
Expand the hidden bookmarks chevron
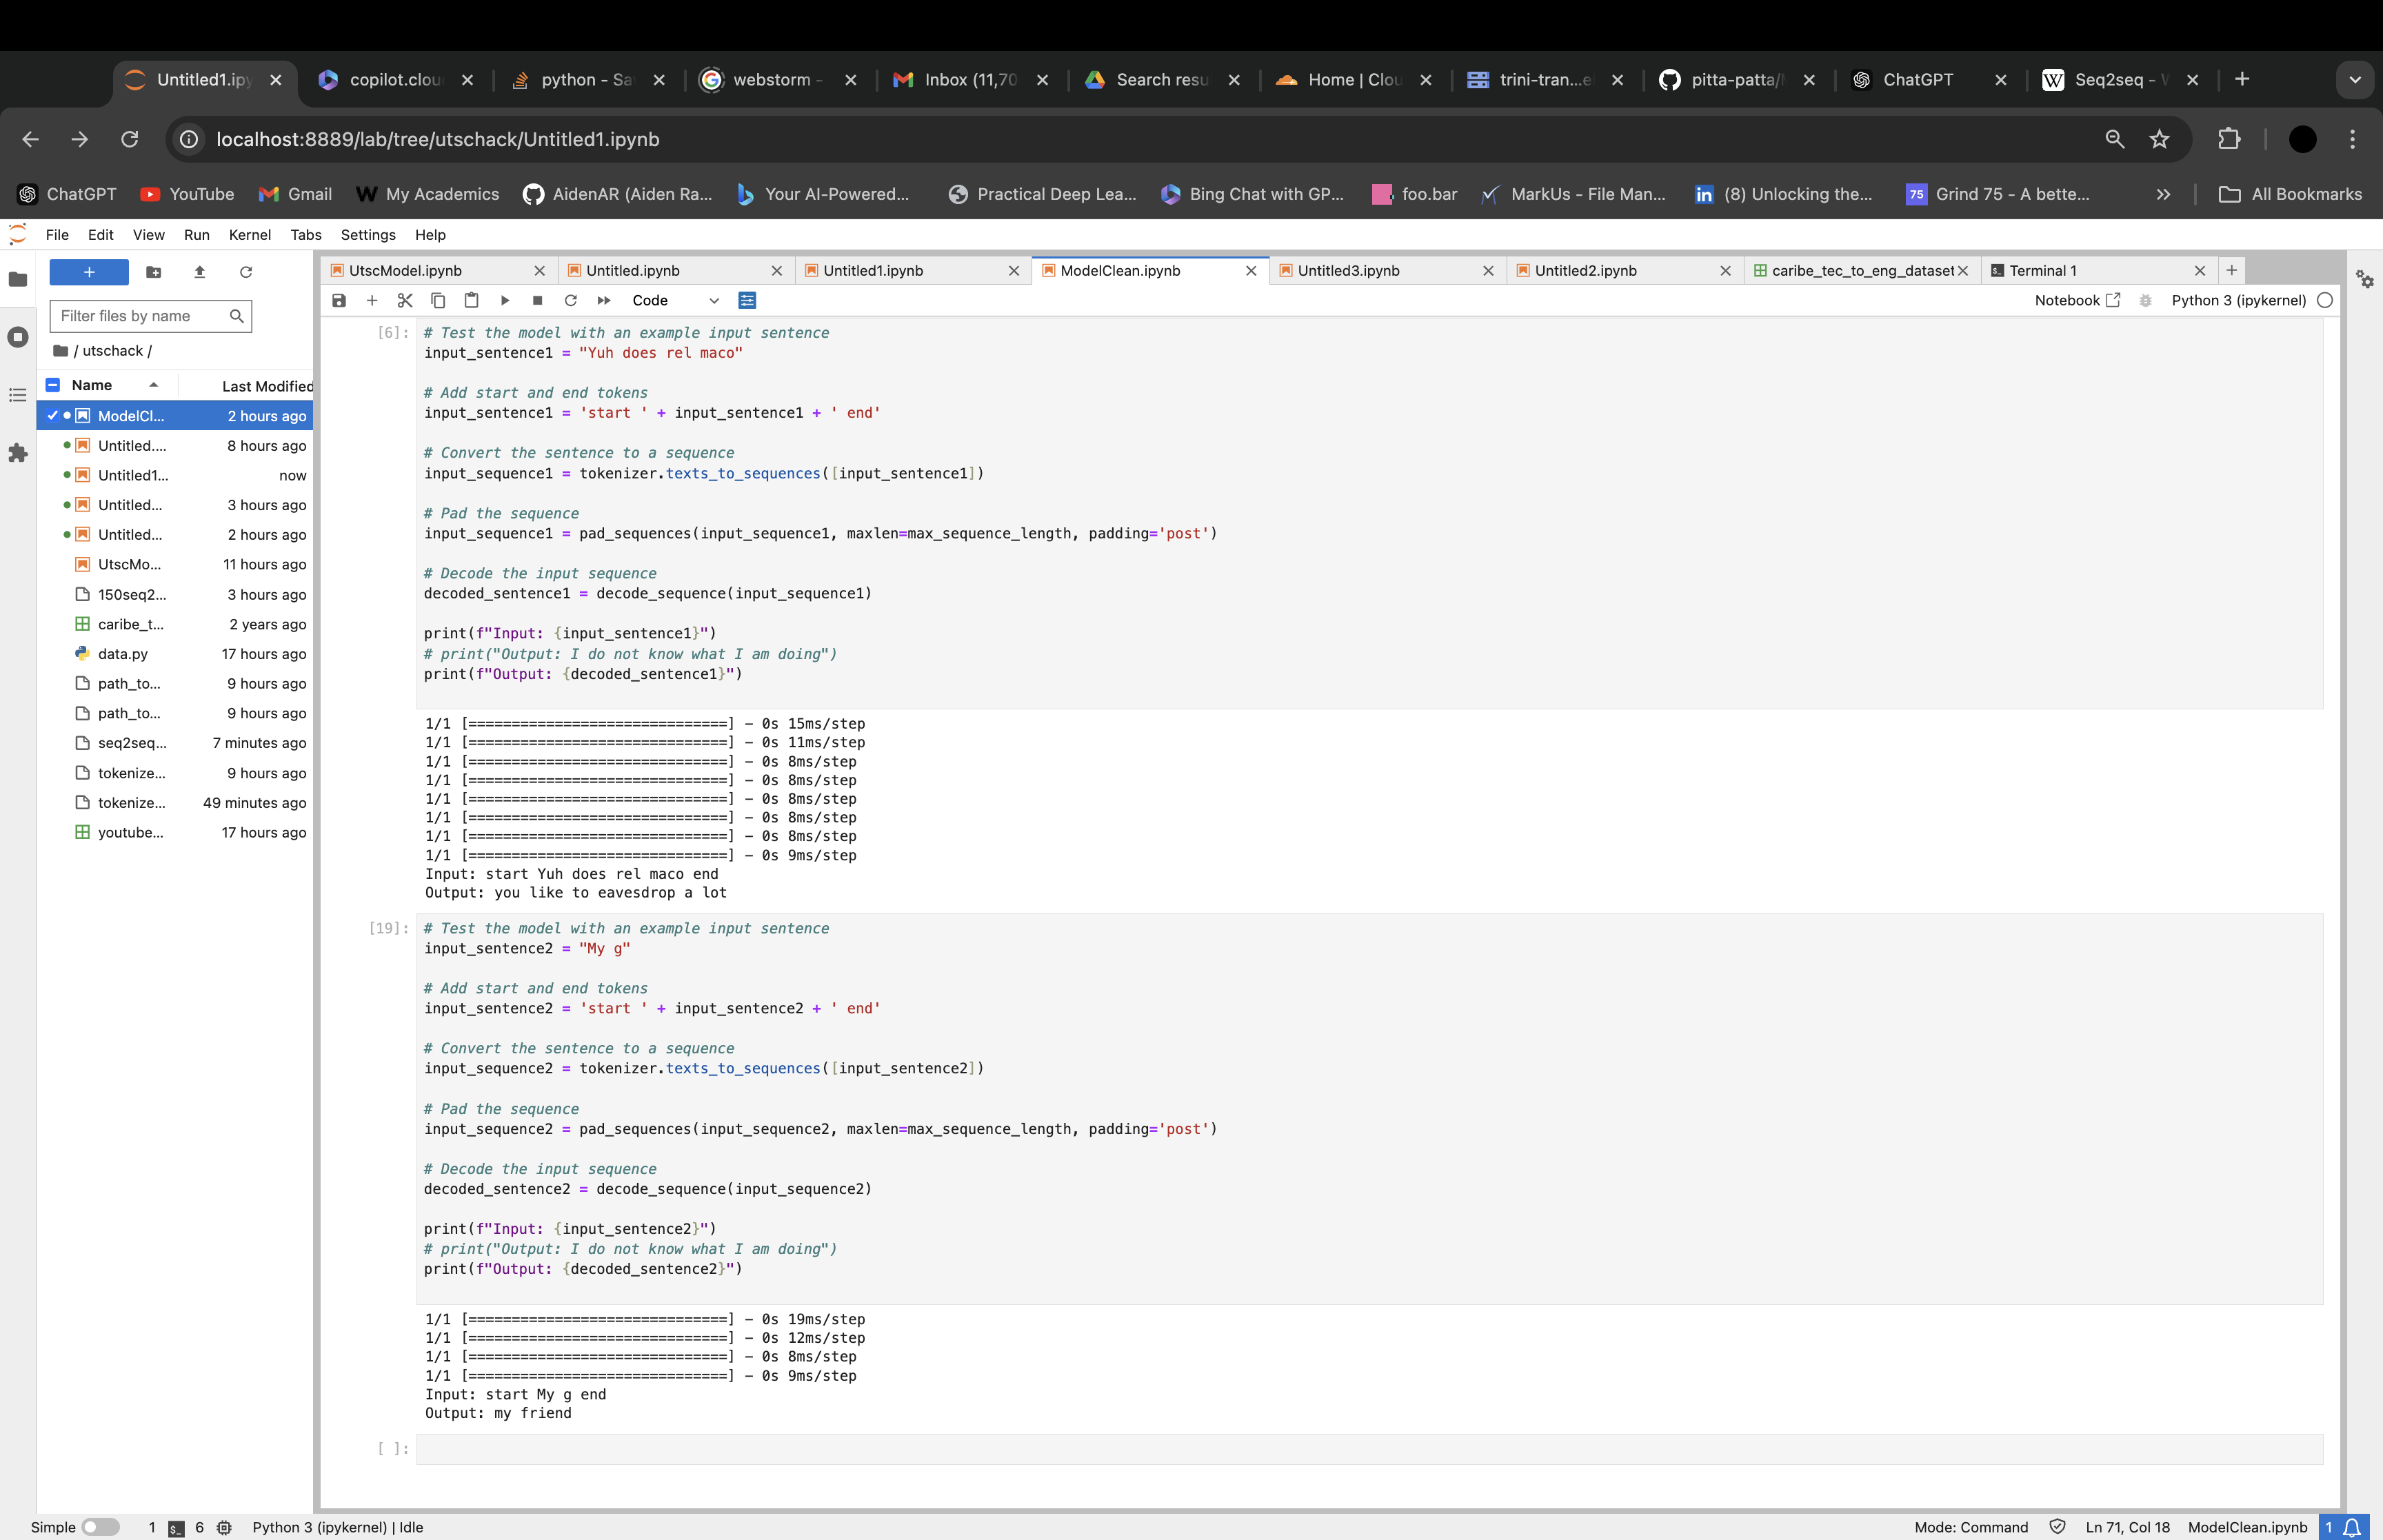tap(2163, 194)
